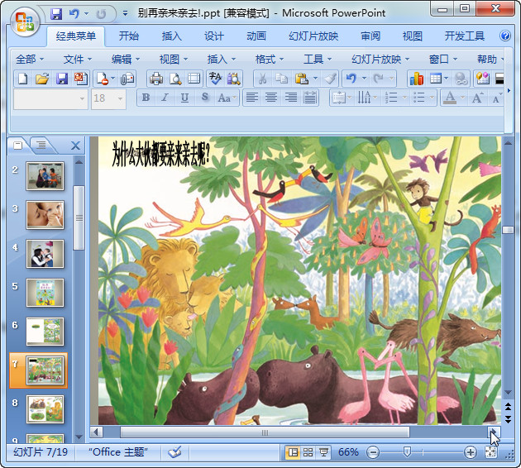Open the Research books icon
This screenshot has height=468, width=521.
[x=234, y=79]
